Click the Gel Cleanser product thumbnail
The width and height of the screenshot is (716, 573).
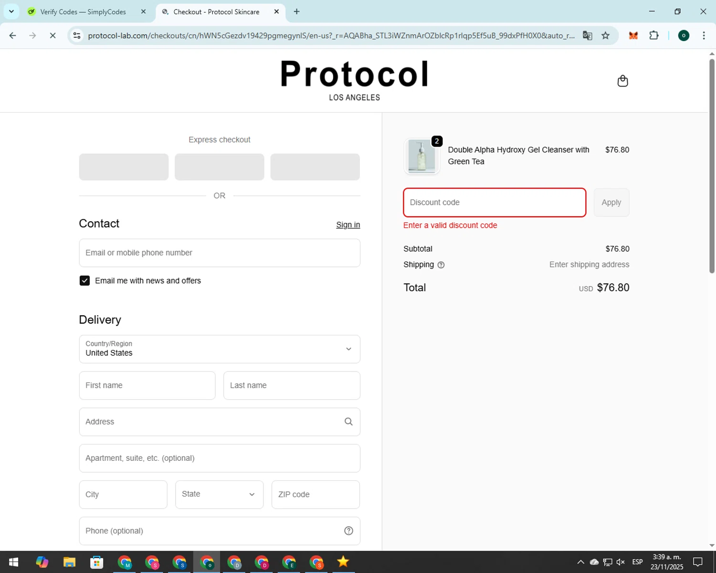(421, 156)
